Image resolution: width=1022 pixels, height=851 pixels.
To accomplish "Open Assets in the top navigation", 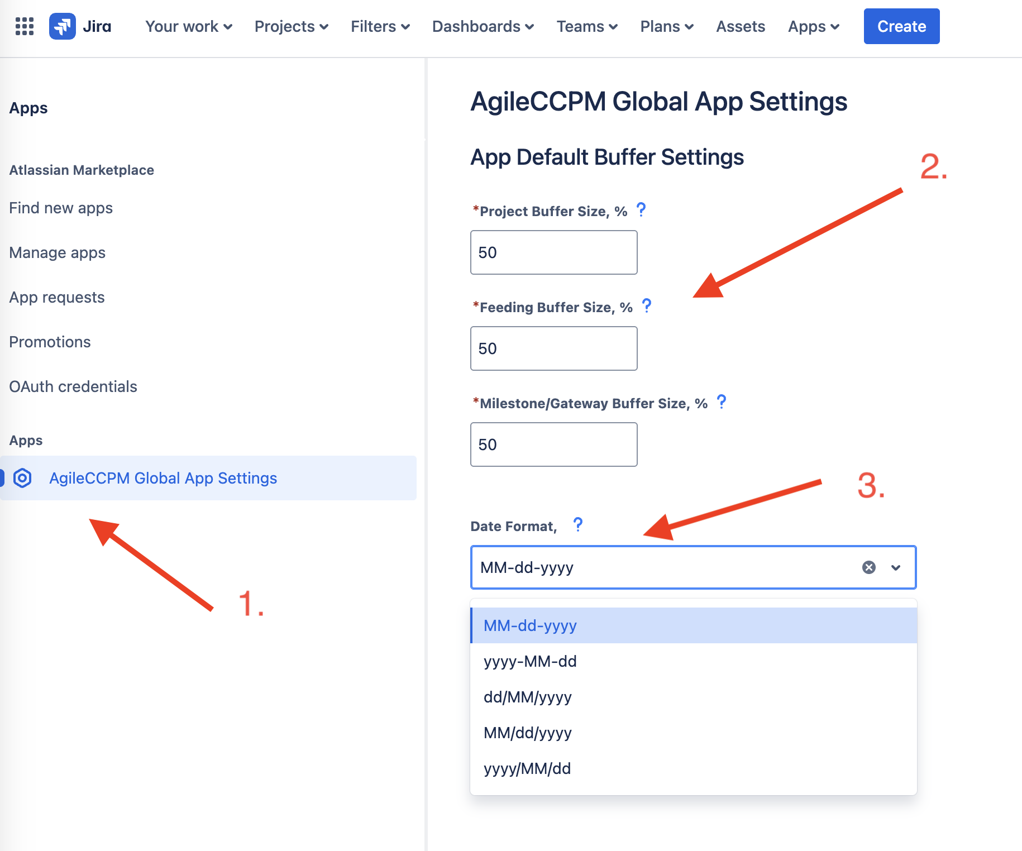I will point(741,26).
